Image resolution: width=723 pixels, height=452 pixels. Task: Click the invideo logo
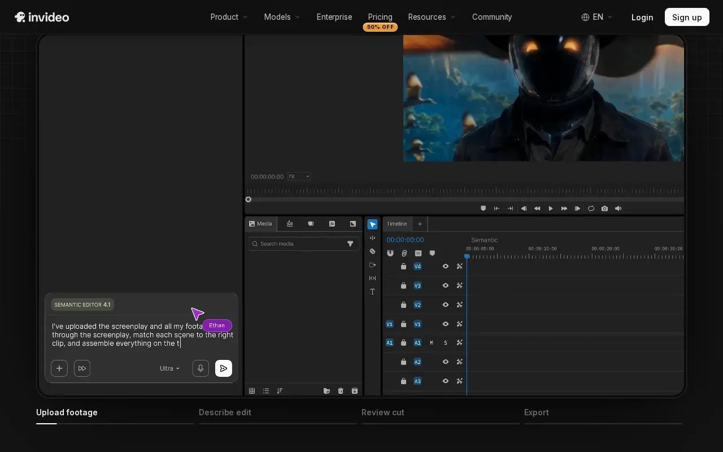[x=42, y=17]
